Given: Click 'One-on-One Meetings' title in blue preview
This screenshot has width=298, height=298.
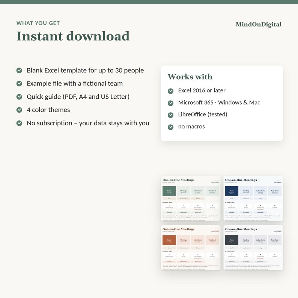Looking at the screenshot, I should [241, 180].
